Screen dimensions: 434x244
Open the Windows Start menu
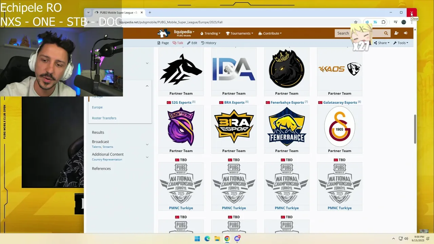point(197,239)
